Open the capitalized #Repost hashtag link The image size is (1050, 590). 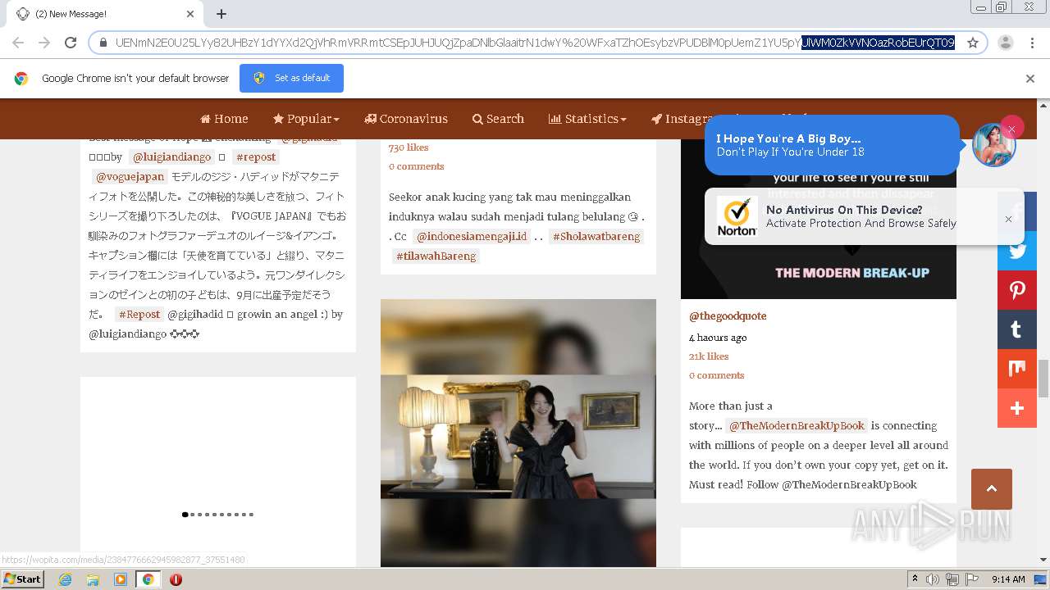click(x=139, y=314)
